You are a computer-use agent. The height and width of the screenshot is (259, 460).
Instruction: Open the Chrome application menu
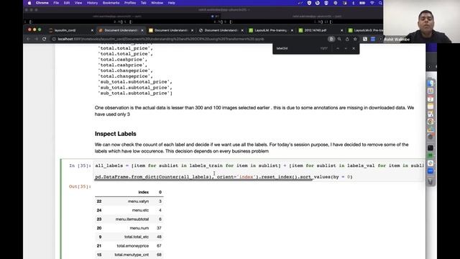42,3
